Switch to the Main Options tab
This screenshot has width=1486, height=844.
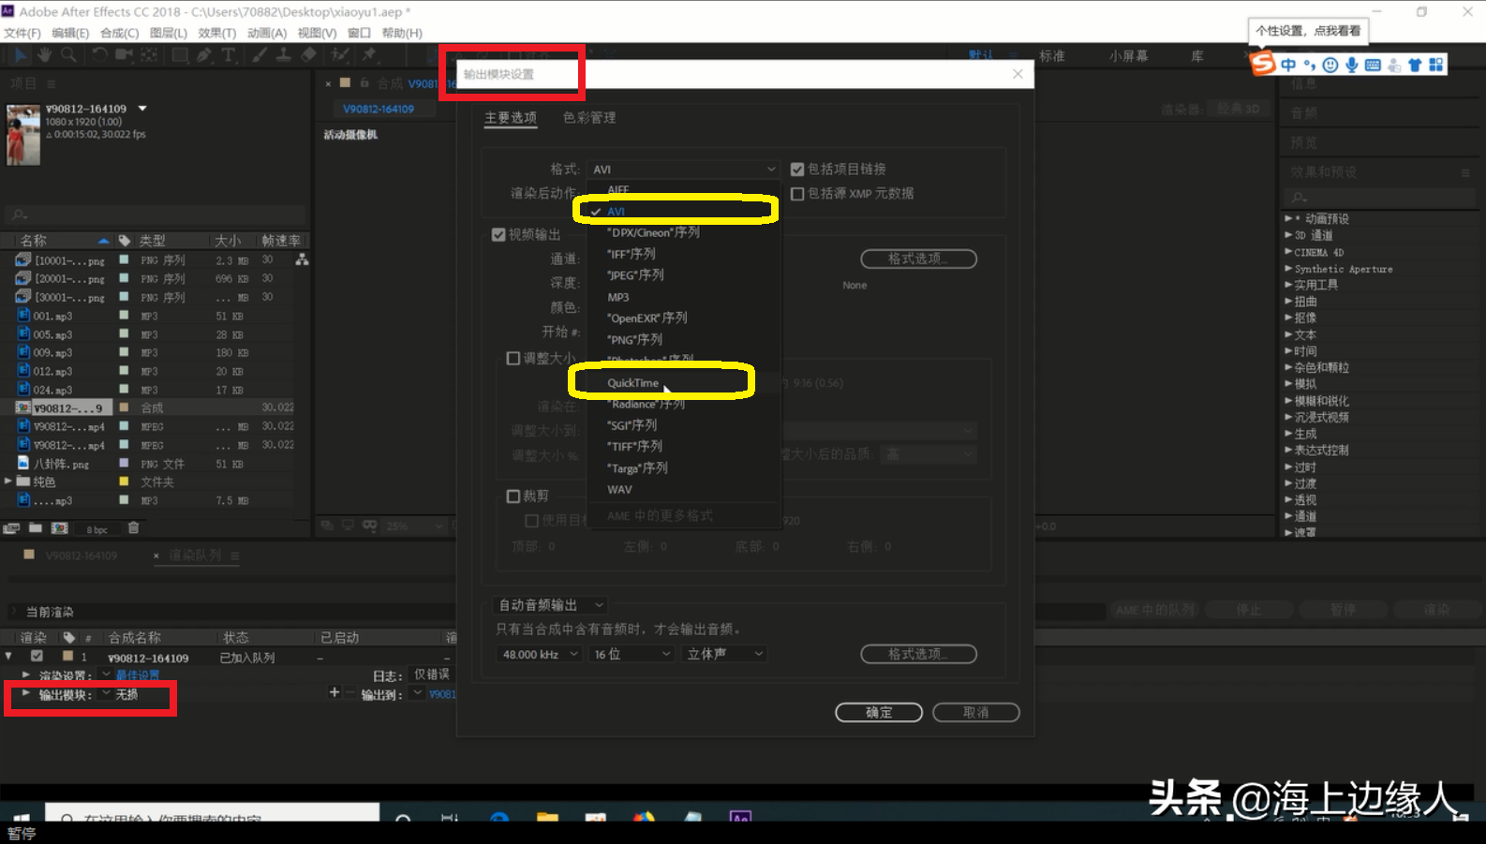pos(511,118)
